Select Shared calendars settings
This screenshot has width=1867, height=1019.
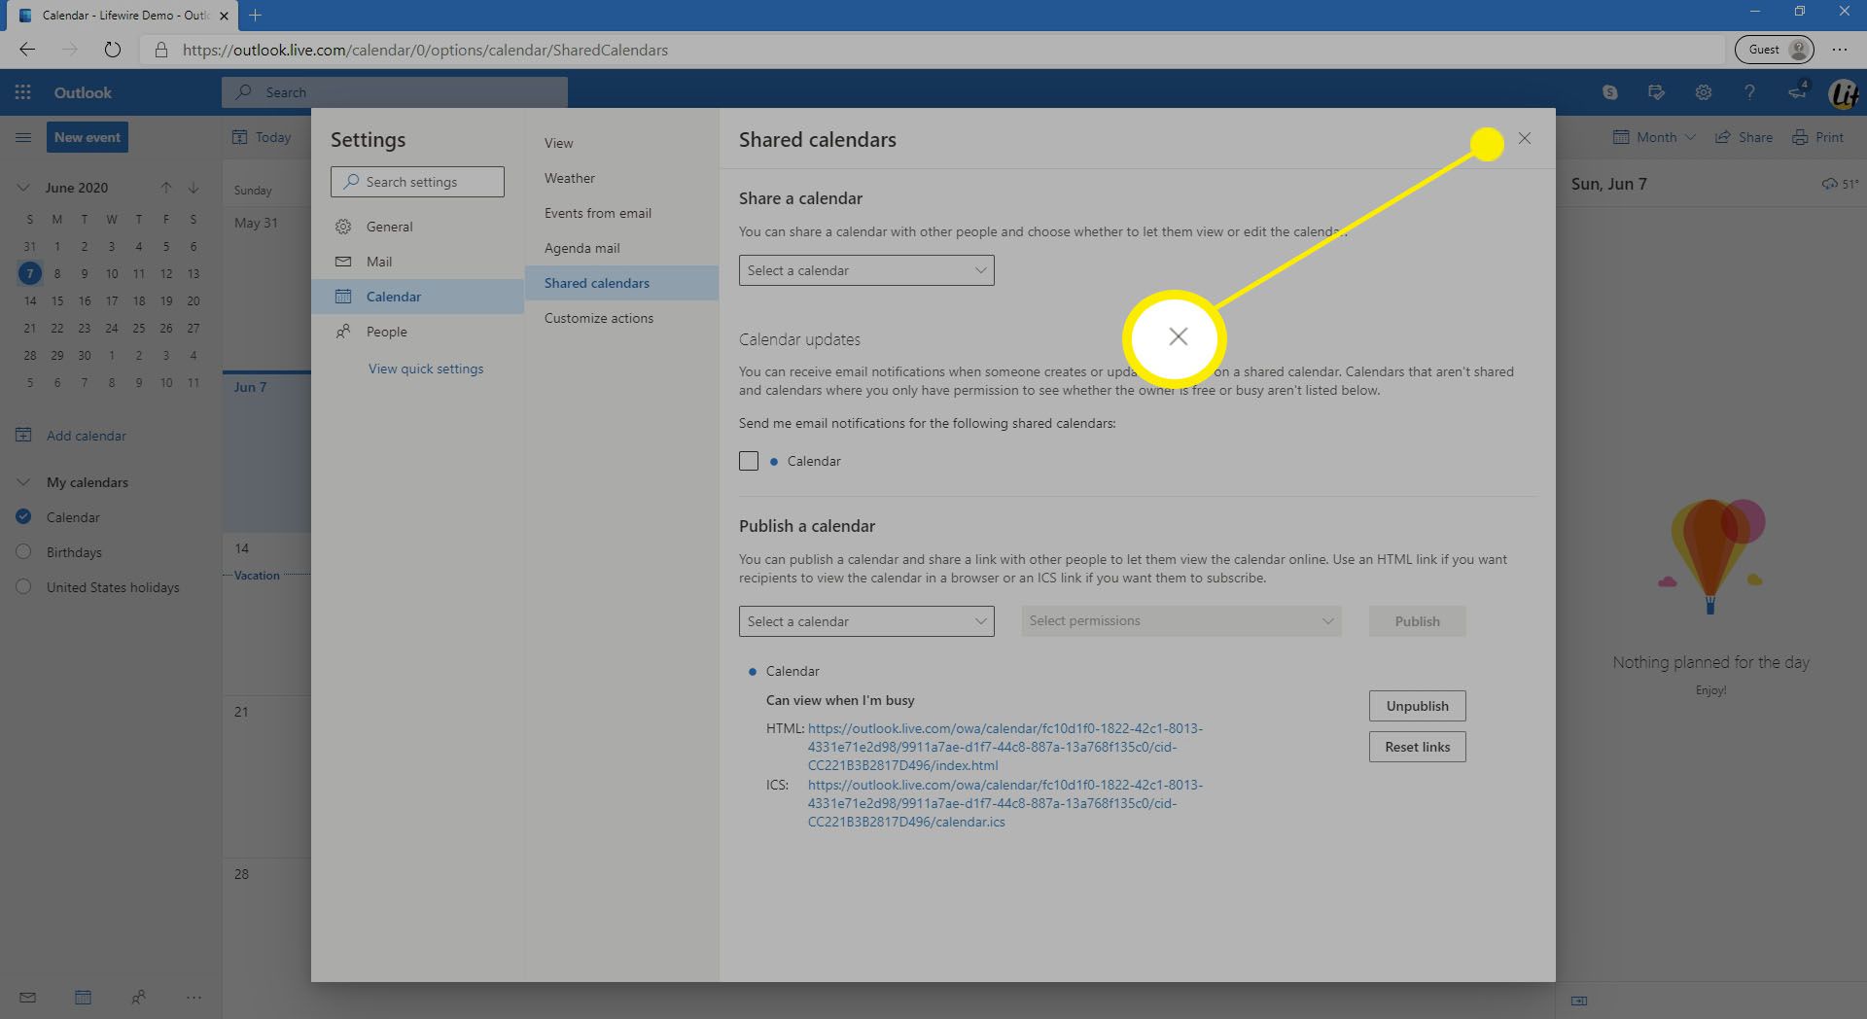(622, 283)
